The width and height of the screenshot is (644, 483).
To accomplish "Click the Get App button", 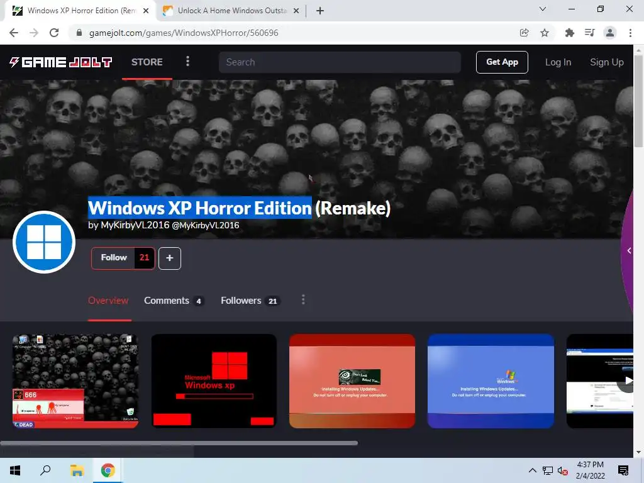I will pyautogui.click(x=502, y=62).
